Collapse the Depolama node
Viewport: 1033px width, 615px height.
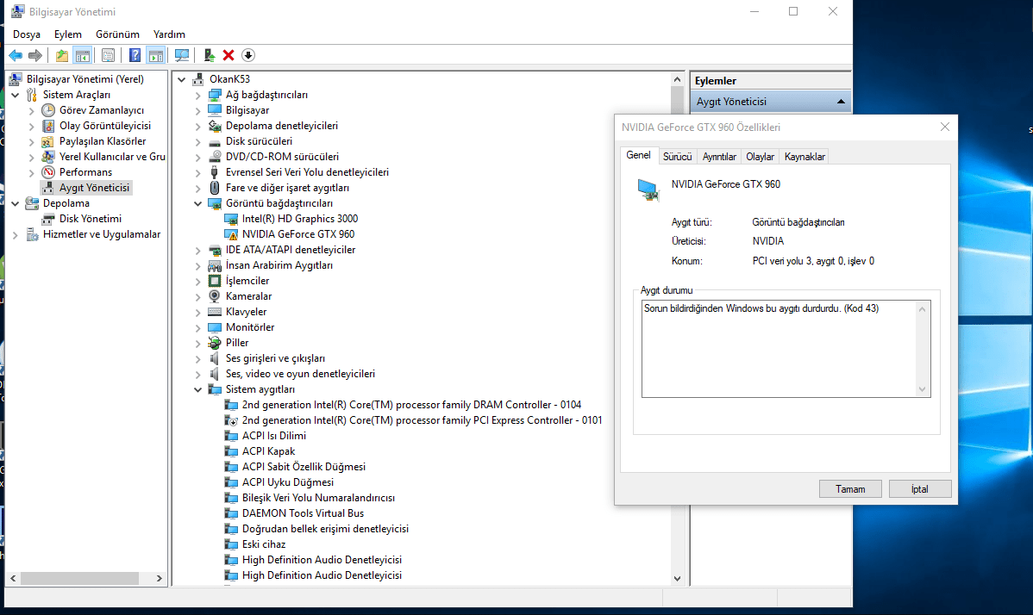[16, 203]
